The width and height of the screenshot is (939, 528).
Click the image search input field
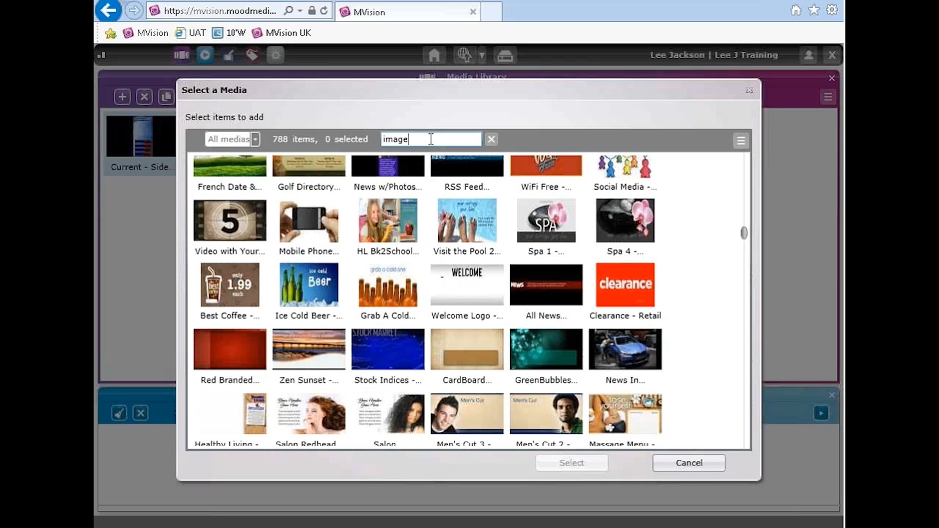click(x=431, y=139)
